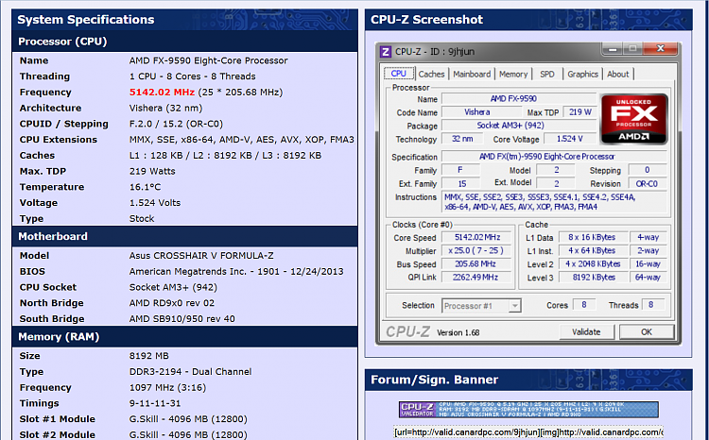Open the About tab in CPU-Z
The height and width of the screenshot is (440, 709).
(617, 74)
